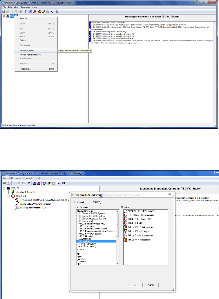
Task: Click add instrument toolbar icon in context-menu window
Action: pos(39,12)
